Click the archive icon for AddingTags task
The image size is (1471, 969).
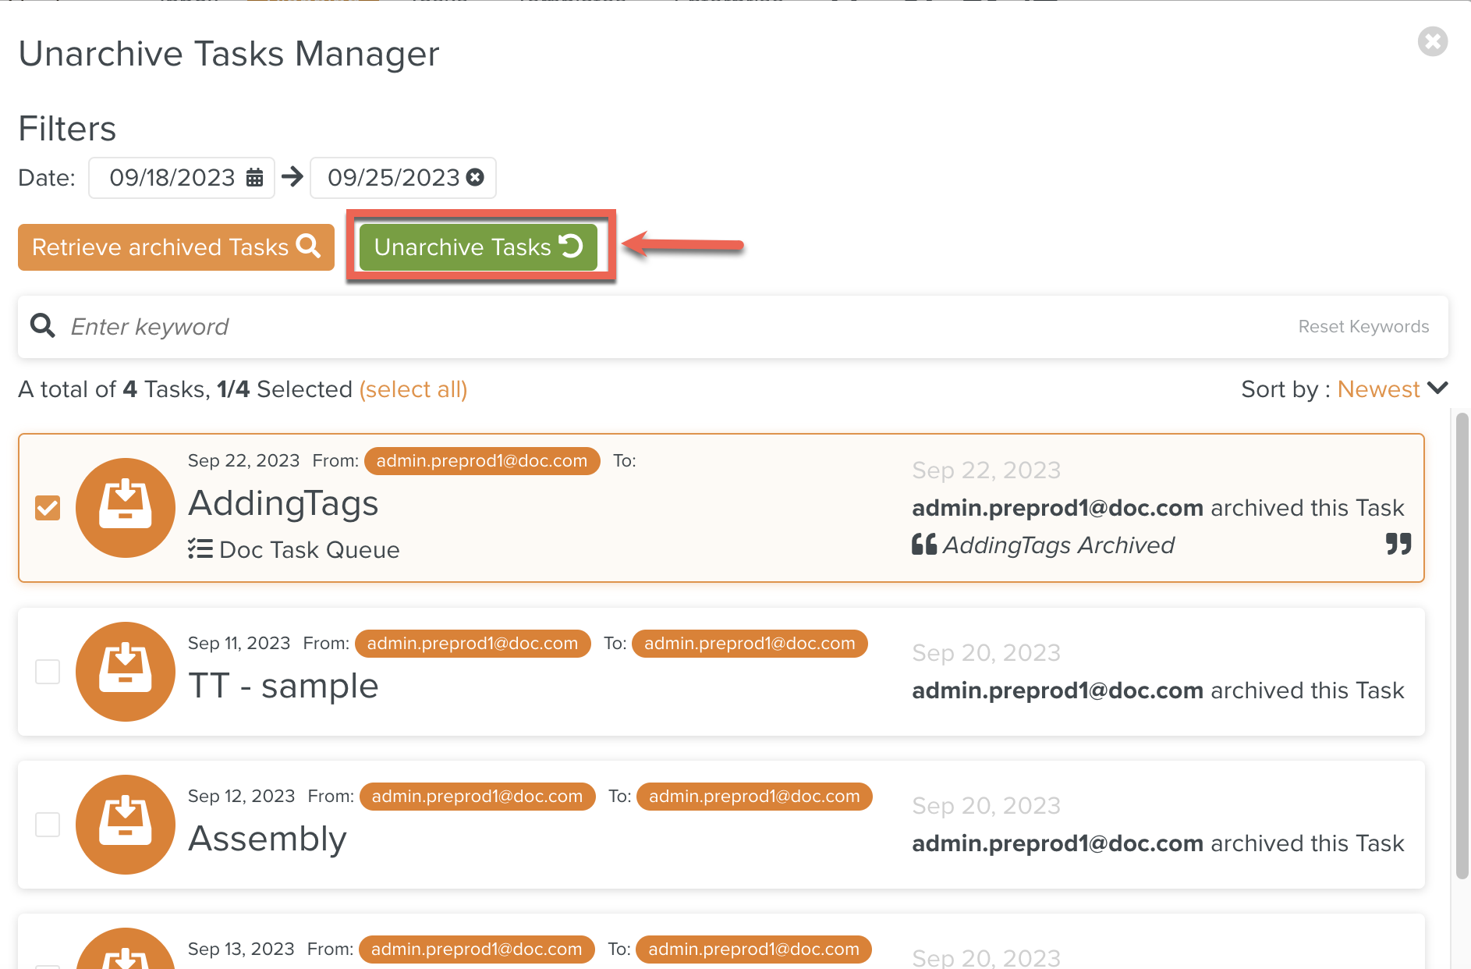pyautogui.click(x=126, y=508)
